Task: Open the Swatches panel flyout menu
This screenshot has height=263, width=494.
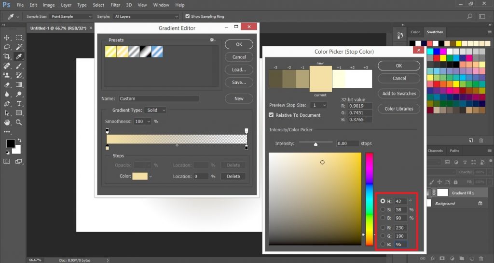Action: pos(489,32)
